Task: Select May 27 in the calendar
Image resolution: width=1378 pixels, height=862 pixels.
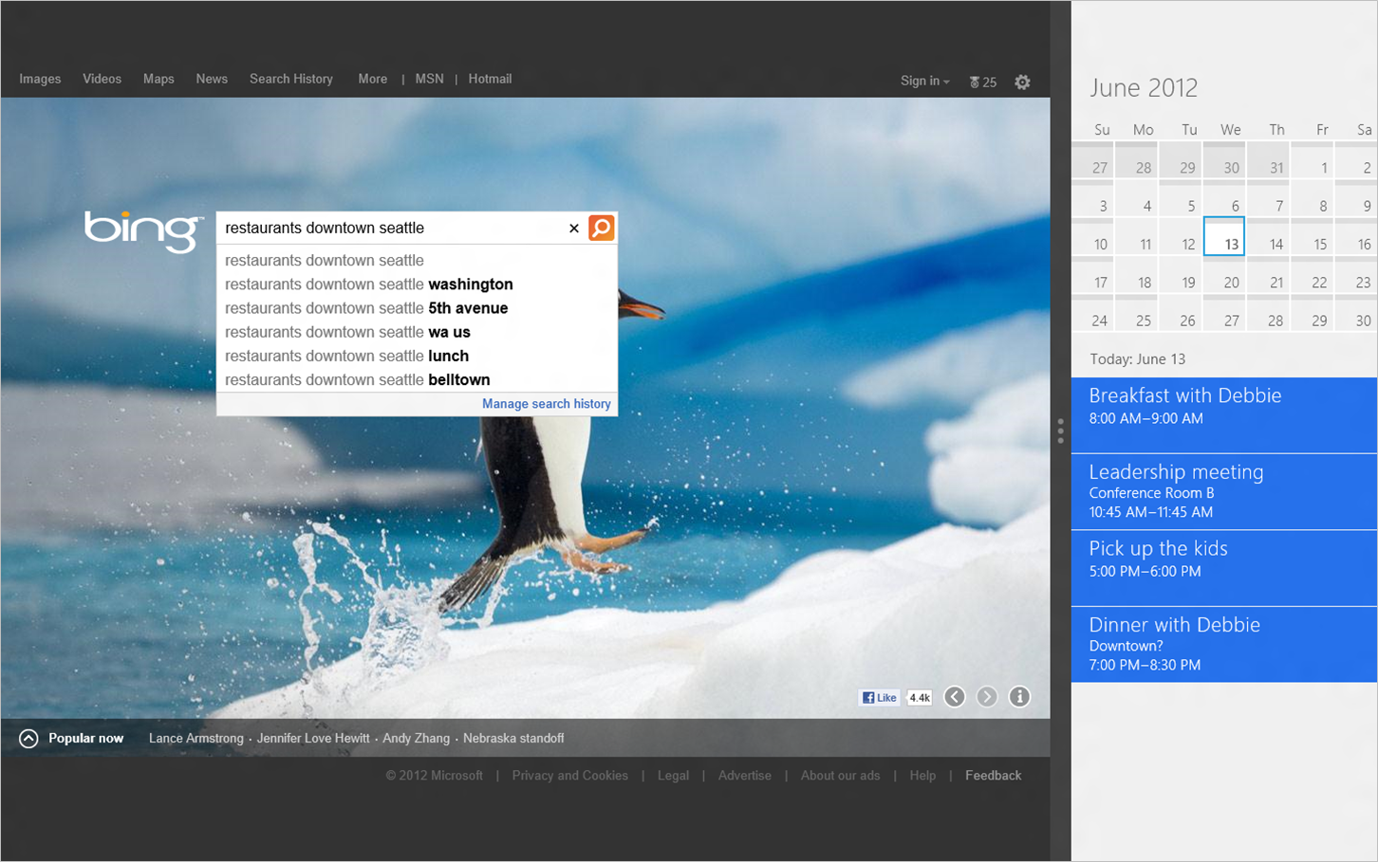Action: click(1092, 161)
